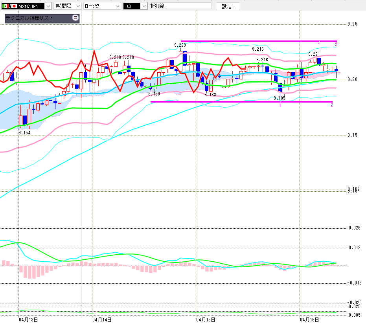Click the テクニカル指標リスト panel title

[36, 18]
